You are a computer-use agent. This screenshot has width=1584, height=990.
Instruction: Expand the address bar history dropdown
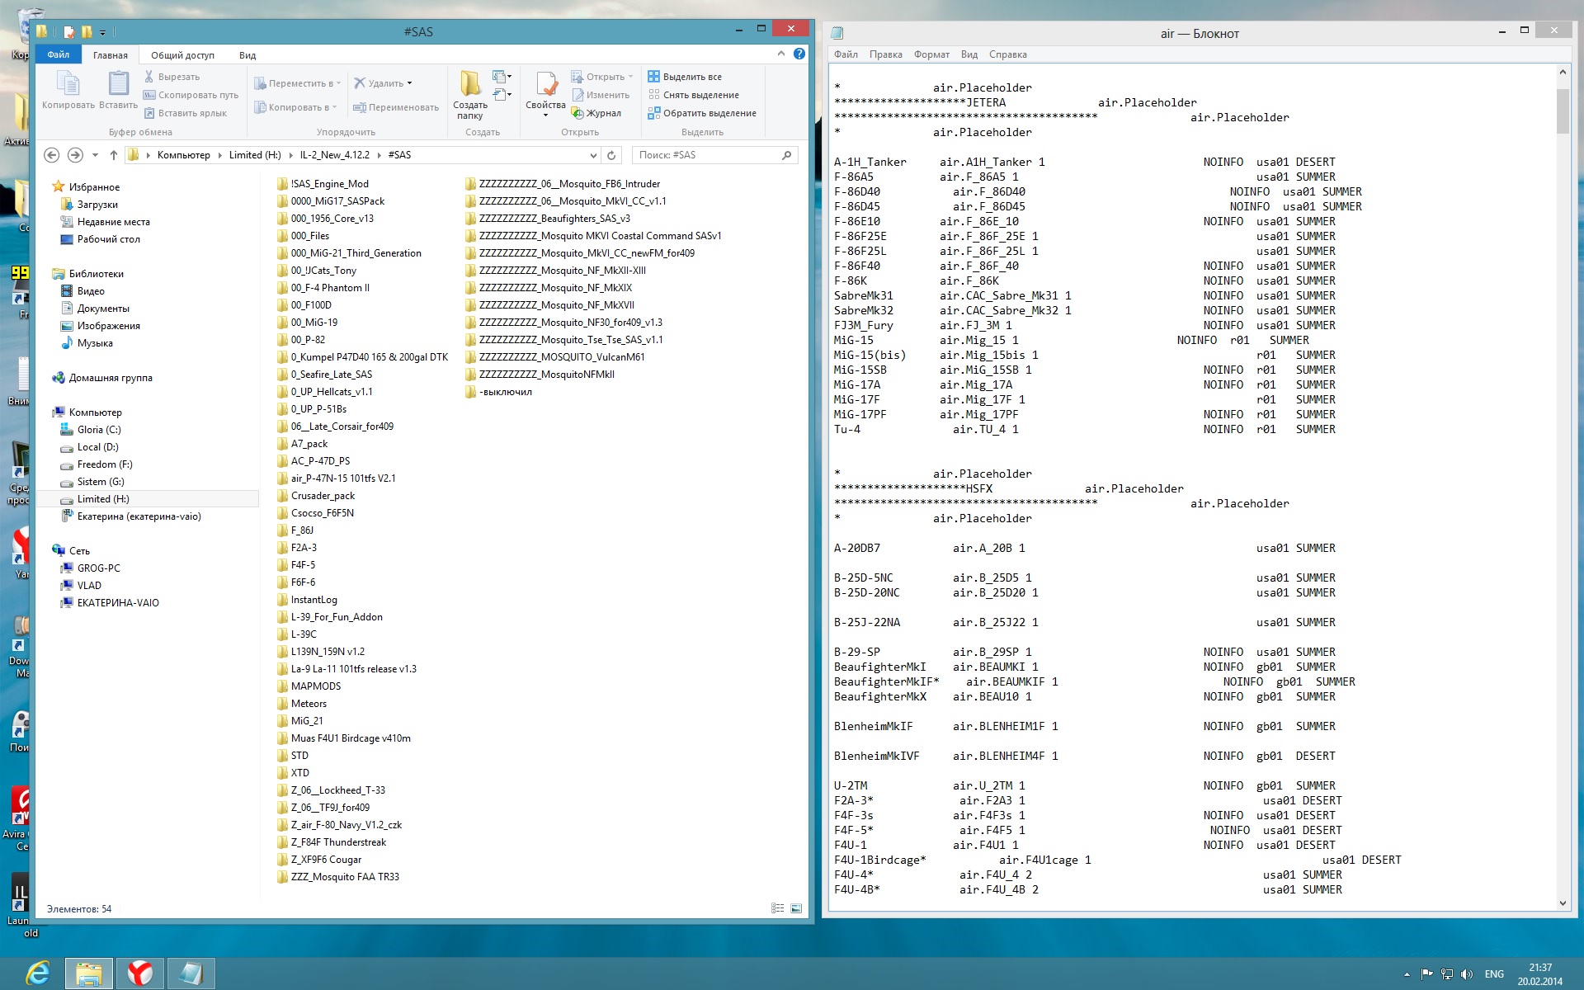click(593, 155)
